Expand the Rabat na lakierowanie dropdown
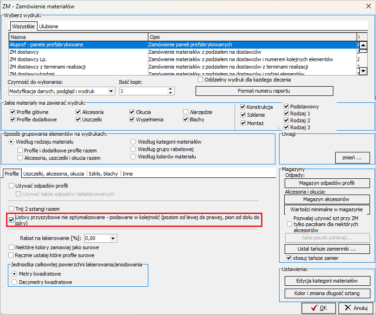Image resolution: width=376 pixels, height=315 pixels. tap(113, 238)
